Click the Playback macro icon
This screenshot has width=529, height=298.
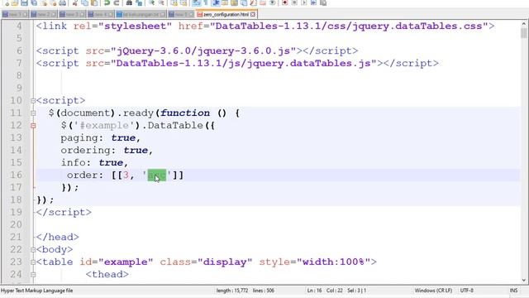tap(304, 3)
